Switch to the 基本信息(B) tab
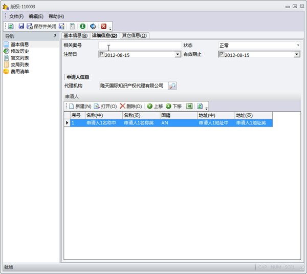This screenshot has height=274, width=307. [76, 35]
